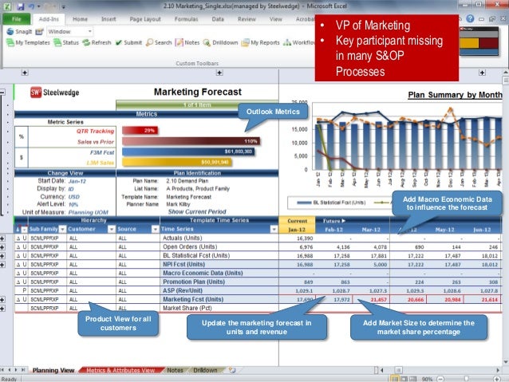
Task: Submit the forecast with checkmark button
Action: [128, 42]
